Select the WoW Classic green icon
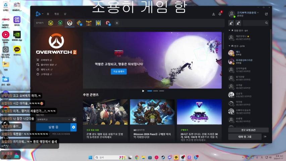This screenshot has height=161, width=286. tap(60, 23)
